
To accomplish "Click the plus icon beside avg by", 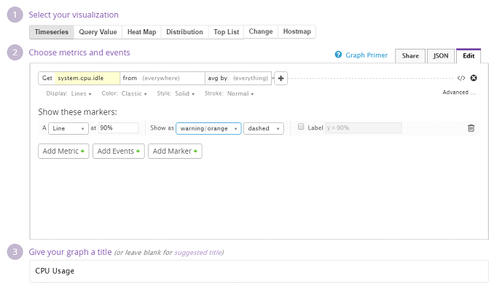I will click(281, 79).
